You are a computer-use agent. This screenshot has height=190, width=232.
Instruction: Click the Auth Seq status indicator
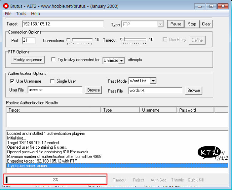(158, 180)
